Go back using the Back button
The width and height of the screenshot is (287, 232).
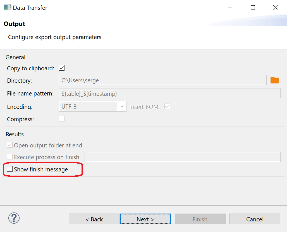(x=94, y=219)
